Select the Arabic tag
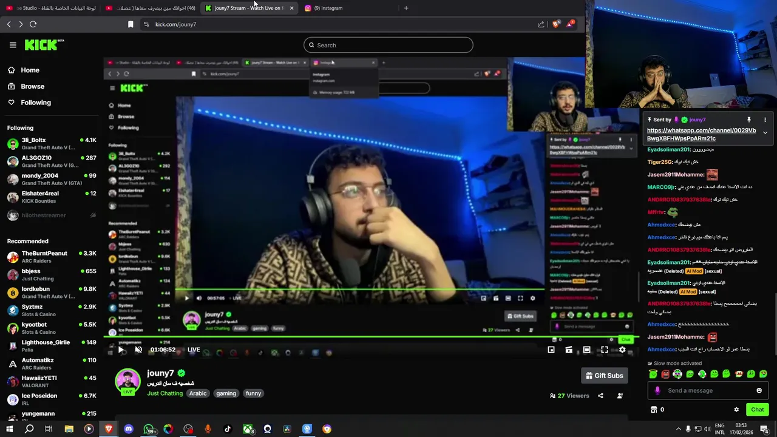This screenshot has height=437, width=777. (198, 393)
